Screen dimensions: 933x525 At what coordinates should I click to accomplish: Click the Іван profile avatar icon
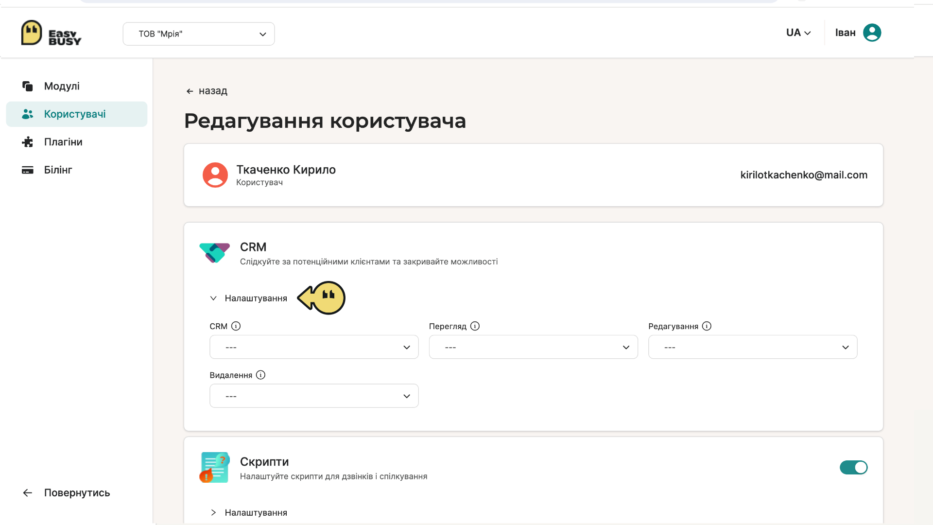[x=872, y=33]
